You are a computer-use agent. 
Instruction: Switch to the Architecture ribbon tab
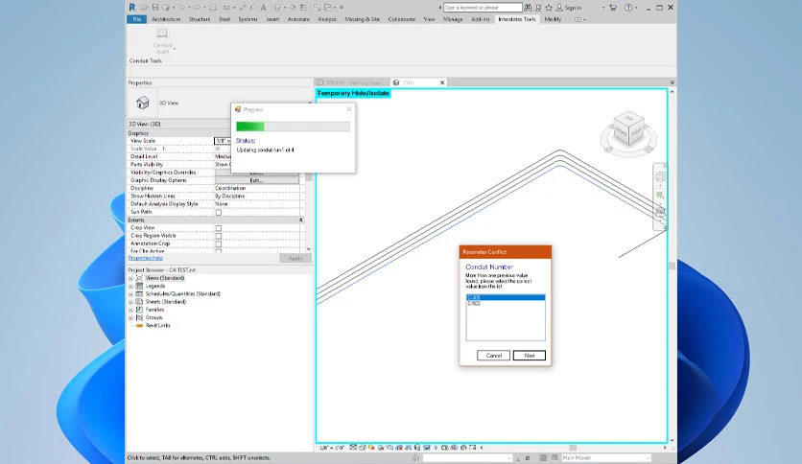166,19
